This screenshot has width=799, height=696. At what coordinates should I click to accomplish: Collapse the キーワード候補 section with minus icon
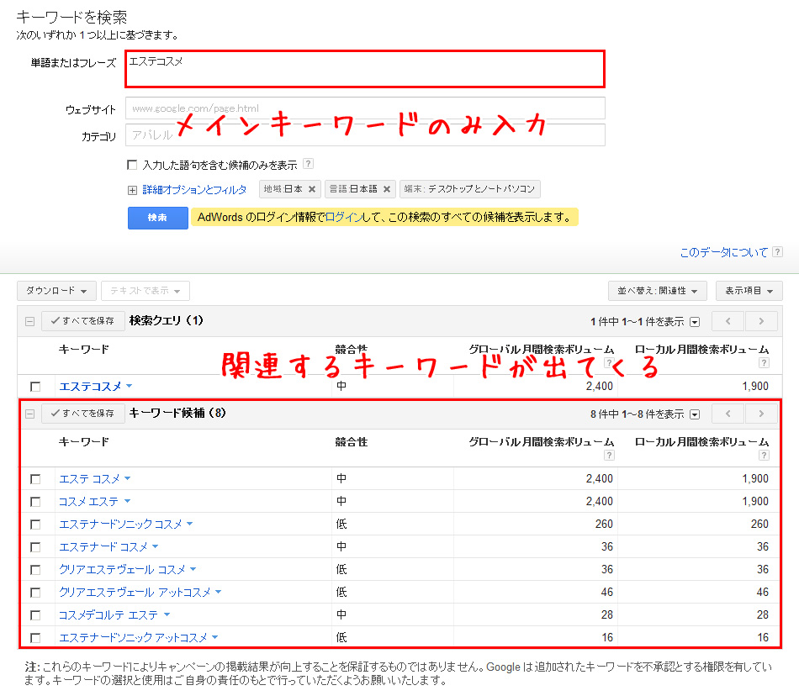[29, 414]
